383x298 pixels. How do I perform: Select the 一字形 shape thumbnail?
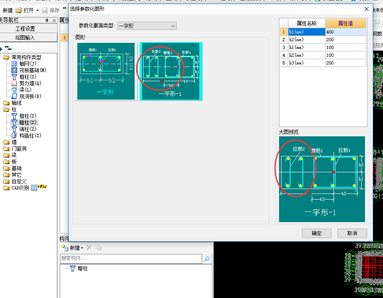[105, 71]
